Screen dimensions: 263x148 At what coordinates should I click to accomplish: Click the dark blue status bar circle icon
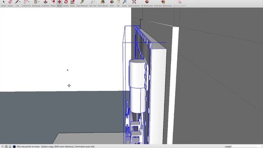(x=14, y=146)
